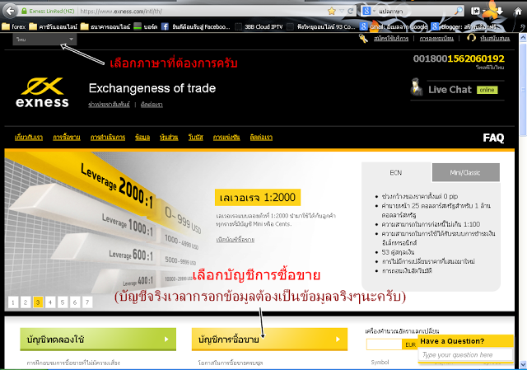Show more bookmarks with toolbar chevron
Screen dimensions: 527x370
pos(523,27)
